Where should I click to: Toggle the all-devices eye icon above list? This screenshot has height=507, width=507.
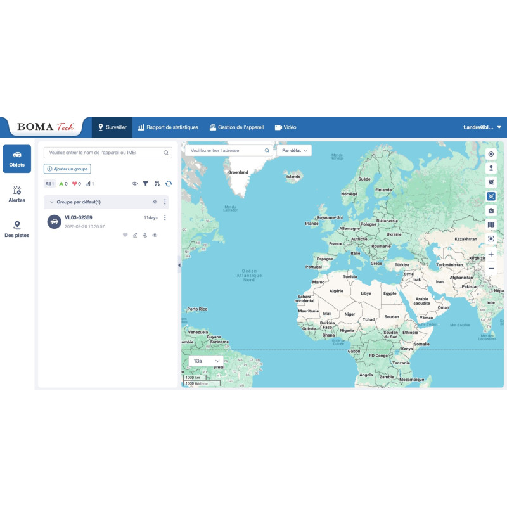(x=134, y=184)
